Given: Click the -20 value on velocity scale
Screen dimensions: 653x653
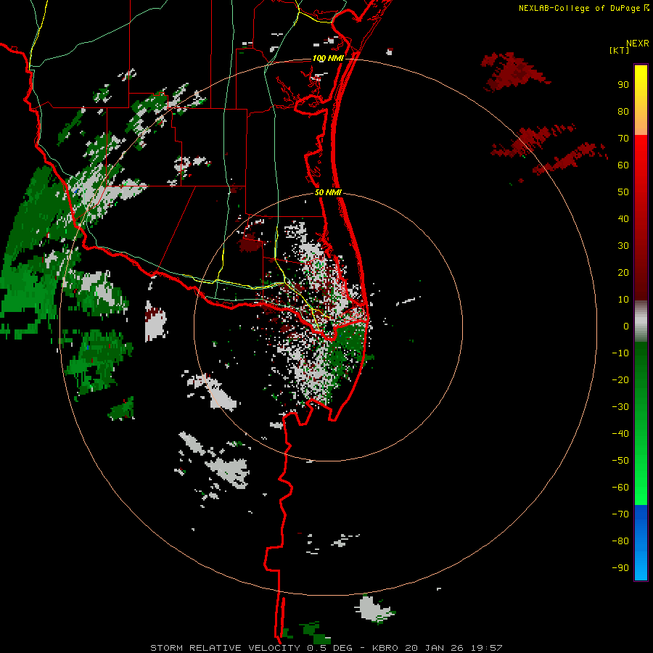Looking at the screenshot, I should point(620,379).
